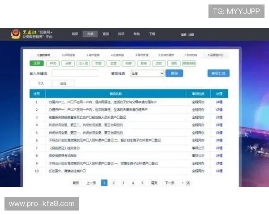
Task: Click the last category filter after 法制
Action: 189,64
